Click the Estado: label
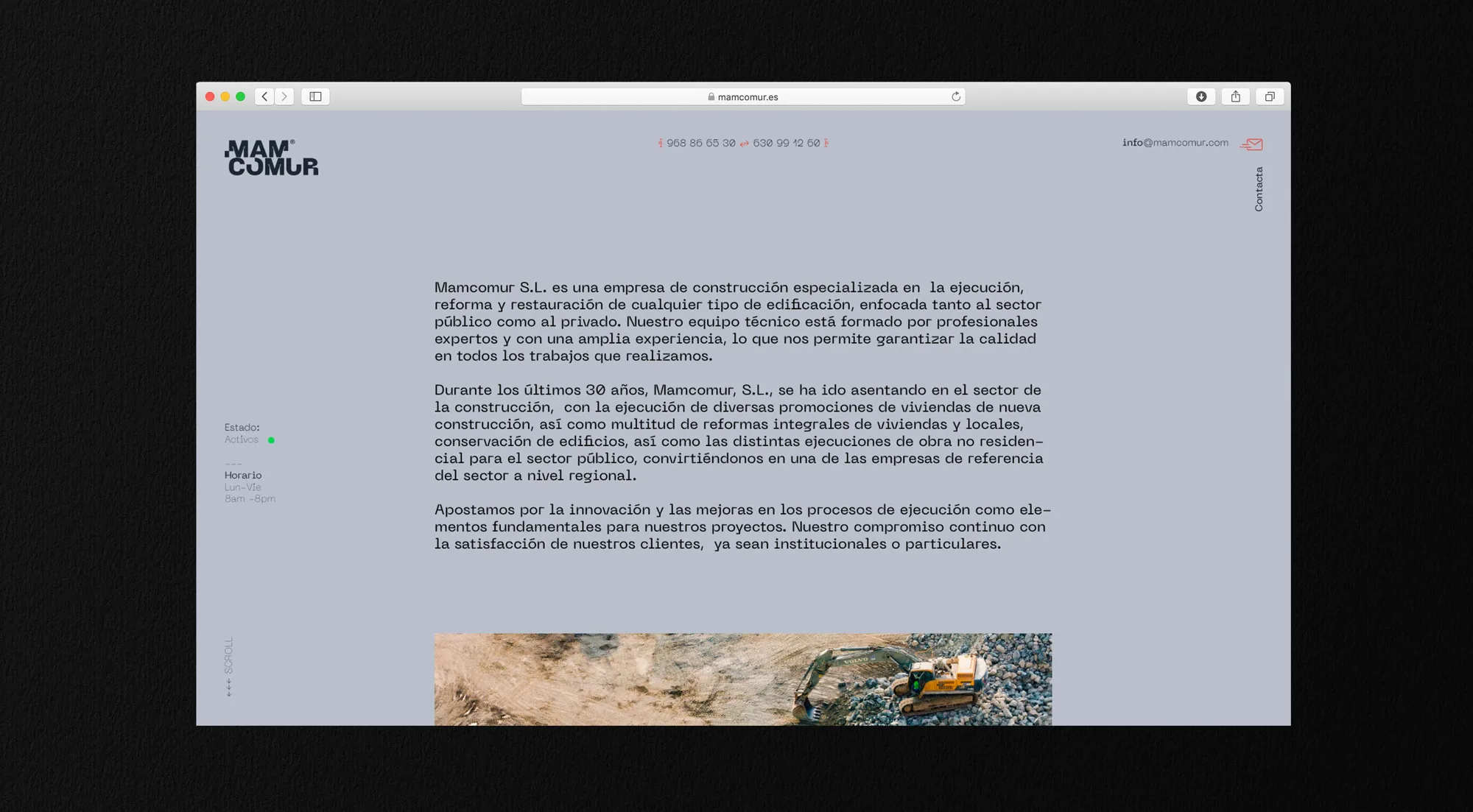The width and height of the screenshot is (1473, 812). (x=242, y=428)
